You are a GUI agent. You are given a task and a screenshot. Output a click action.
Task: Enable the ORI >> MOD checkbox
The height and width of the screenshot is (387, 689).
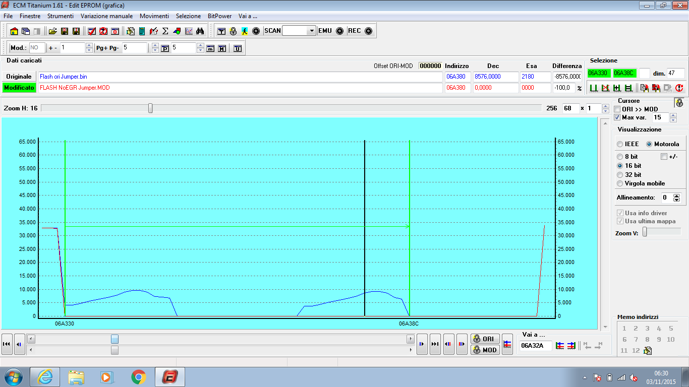[x=617, y=109]
